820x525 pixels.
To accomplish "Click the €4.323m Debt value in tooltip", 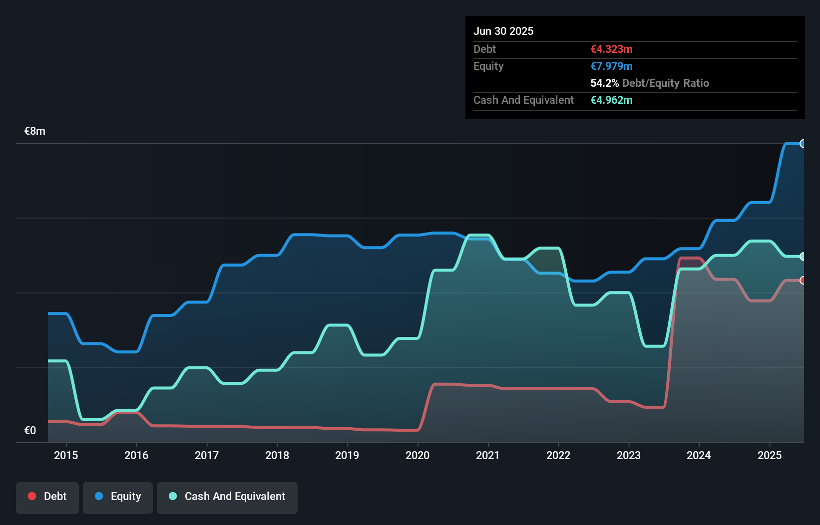I will tap(611, 49).
